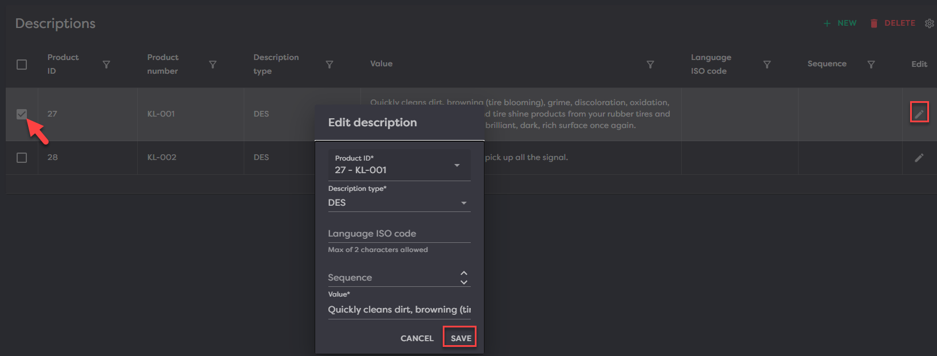Open the Sequence column filter
This screenshot has width=937, height=356.
point(871,65)
